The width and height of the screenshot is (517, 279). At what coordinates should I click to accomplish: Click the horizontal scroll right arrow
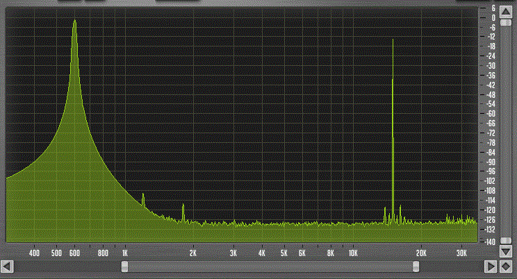tap(491, 267)
